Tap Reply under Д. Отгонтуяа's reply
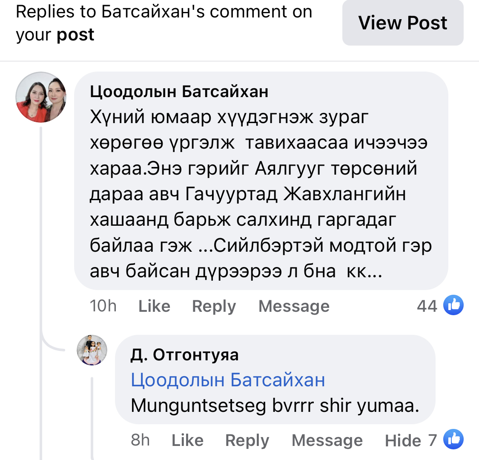 (247, 440)
